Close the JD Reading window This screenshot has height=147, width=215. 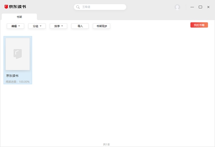(x=208, y=7)
